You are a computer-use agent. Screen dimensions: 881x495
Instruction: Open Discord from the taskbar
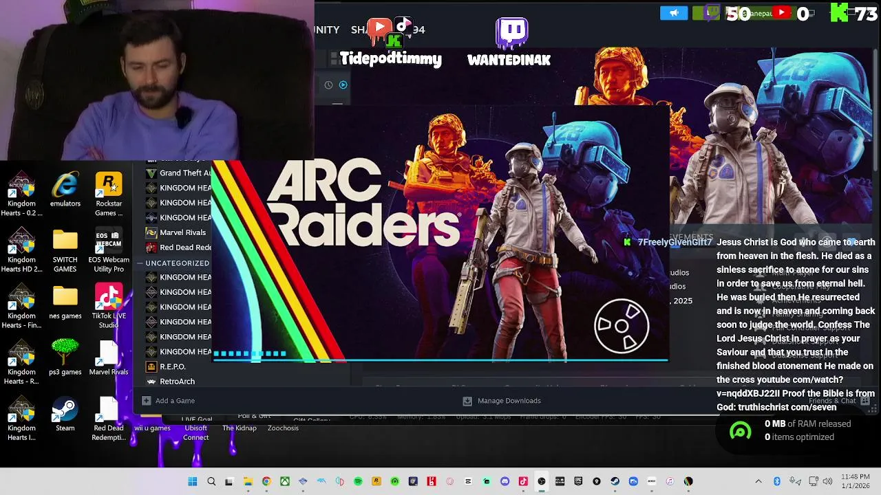(x=505, y=481)
